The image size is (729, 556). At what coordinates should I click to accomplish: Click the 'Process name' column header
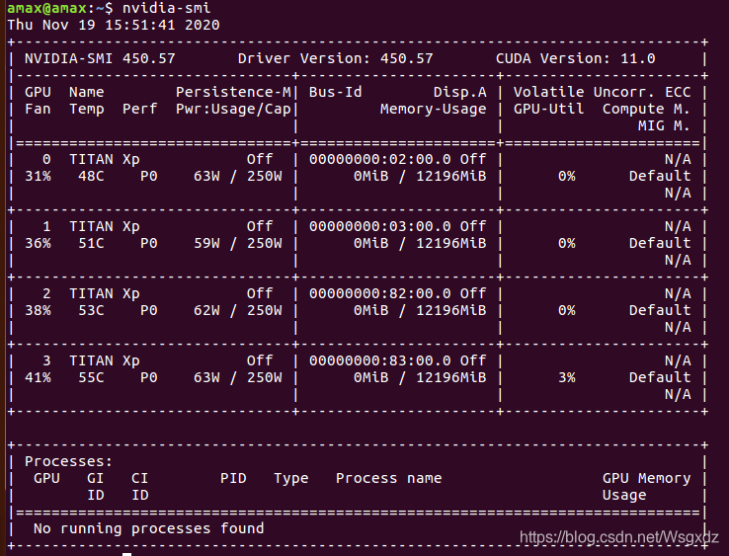388,478
